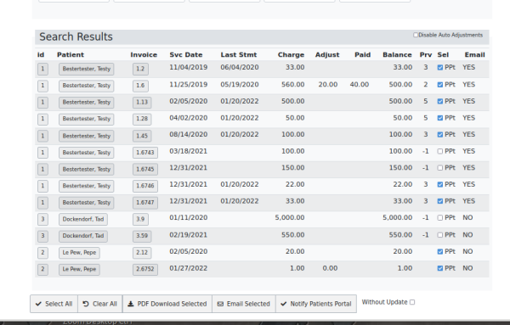Click service date 03/18/2021
This screenshot has width=510, height=325.
coord(189,151)
